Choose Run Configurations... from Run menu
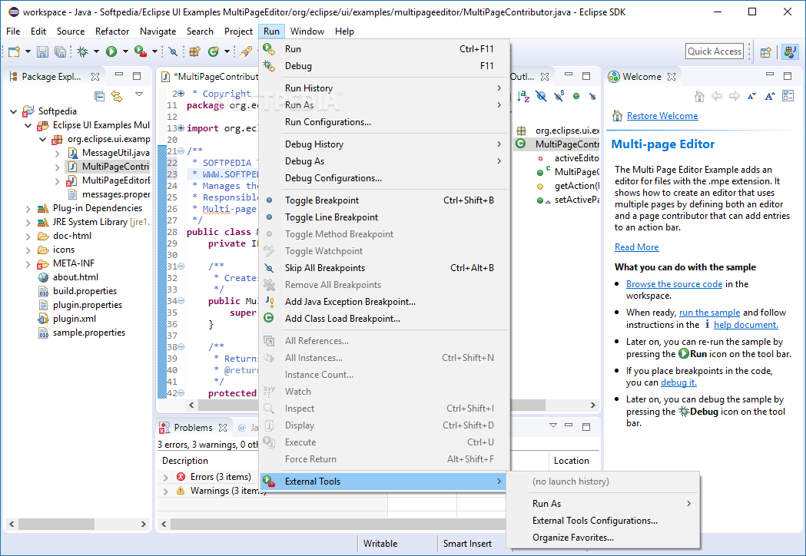The width and height of the screenshot is (806, 556). tap(383, 122)
